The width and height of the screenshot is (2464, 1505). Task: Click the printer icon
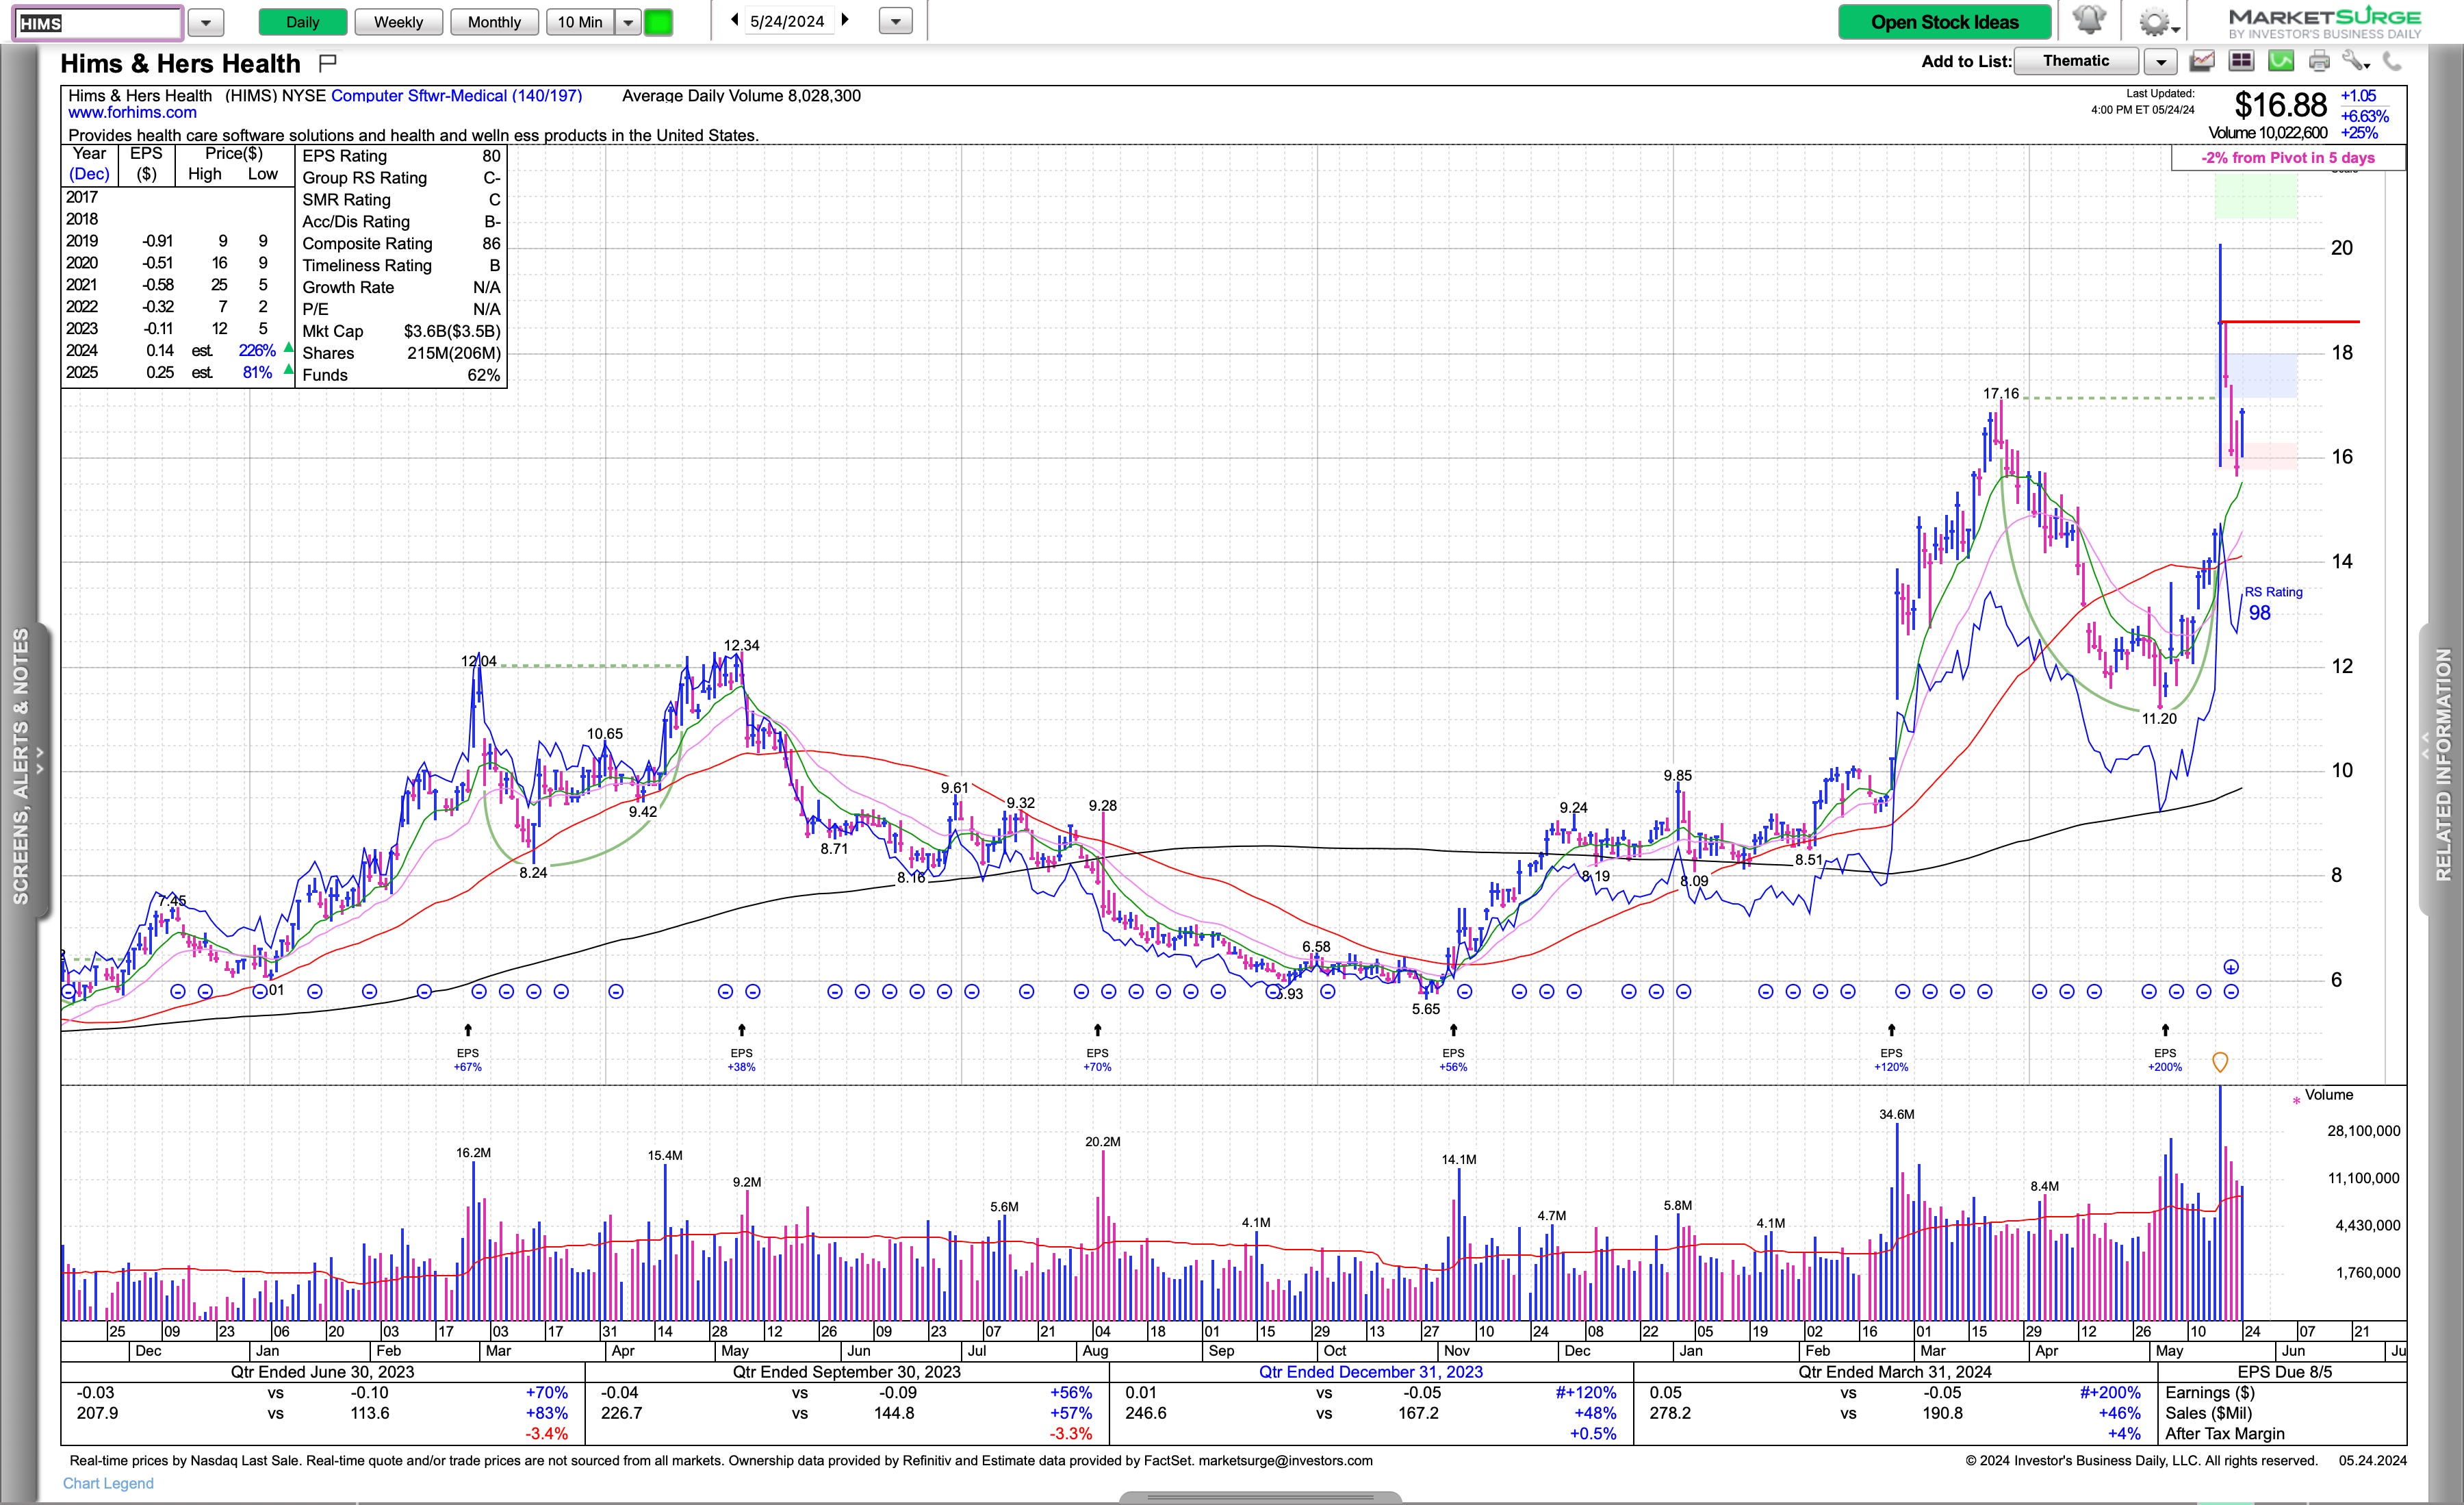tap(2319, 62)
